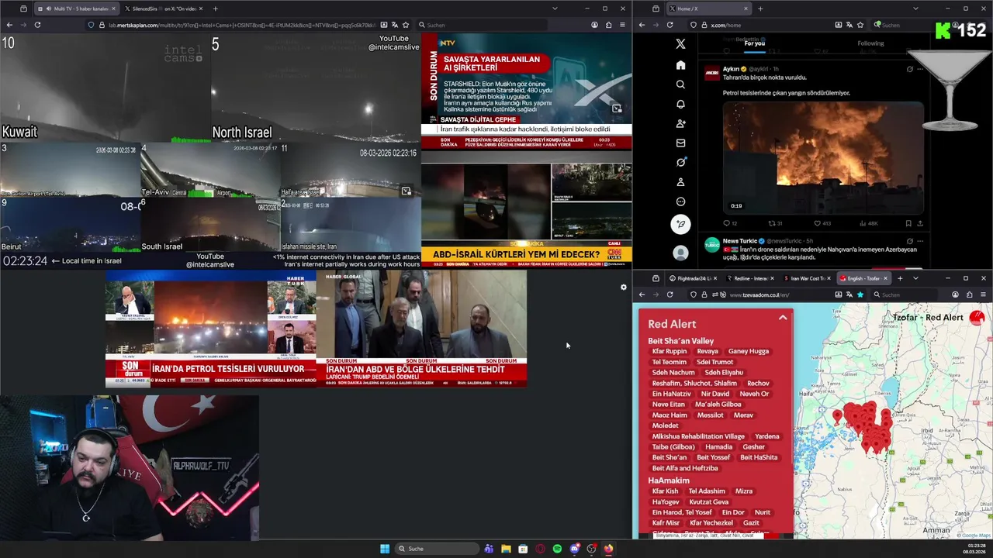Viewport: 993px width, 558px height.
Task: Click the X logo at sidebar top
Action: 680,44
